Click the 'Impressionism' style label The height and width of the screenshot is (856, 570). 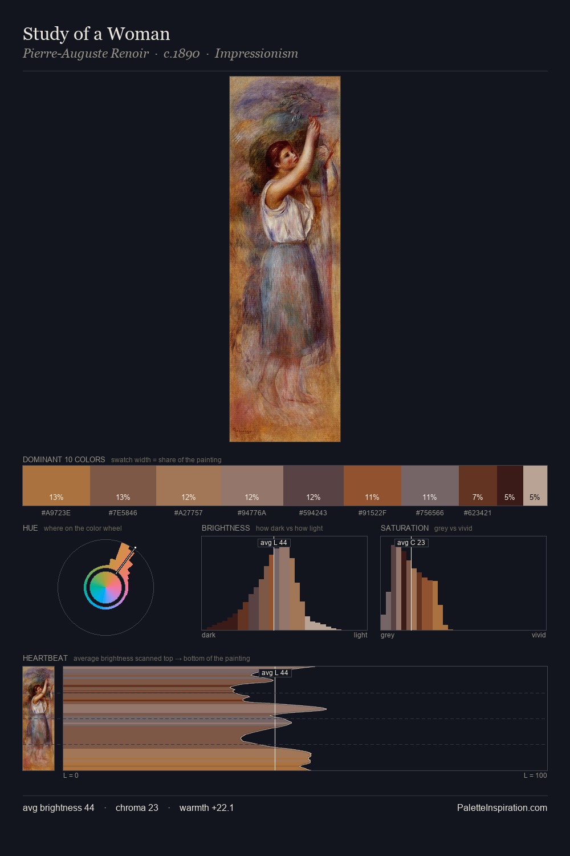coord(256,54)
